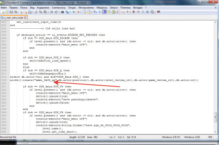
Task: Open the Опции menu
Action: point(72,8)
